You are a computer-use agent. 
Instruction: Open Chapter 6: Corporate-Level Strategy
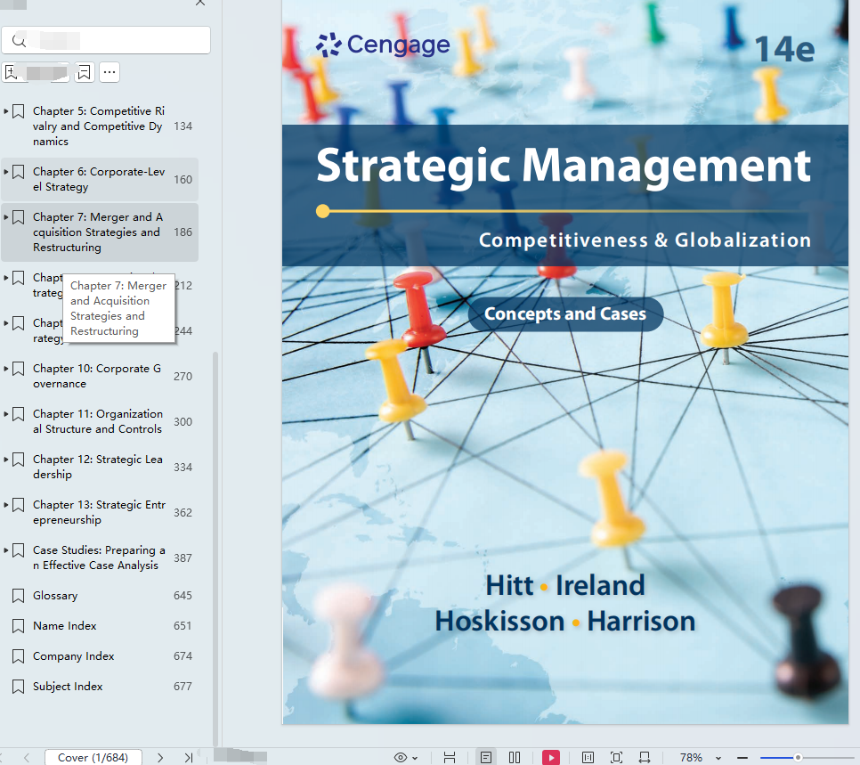click(x=99, y=180)
